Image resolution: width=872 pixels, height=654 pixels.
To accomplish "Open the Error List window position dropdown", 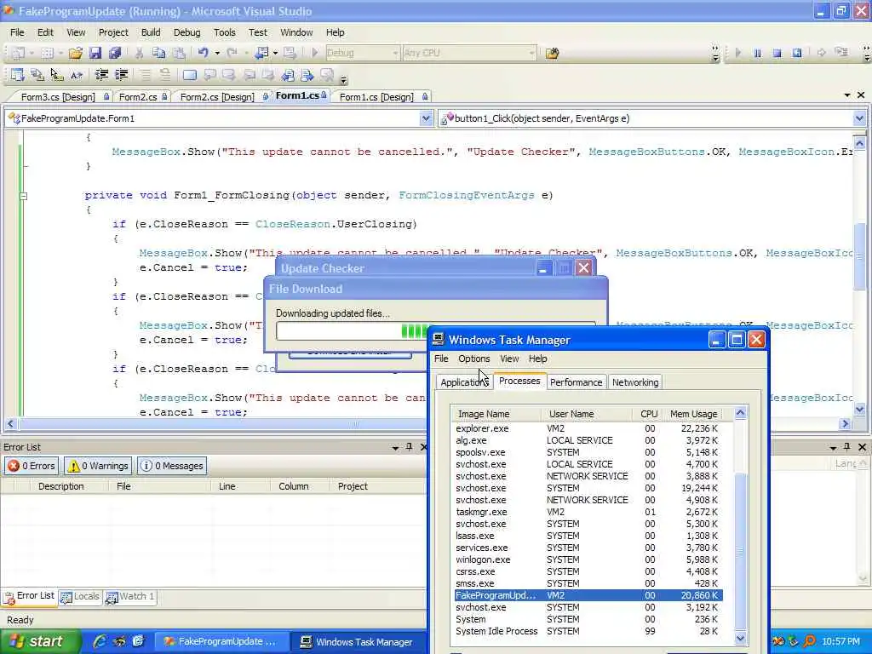I will [395, 447].
